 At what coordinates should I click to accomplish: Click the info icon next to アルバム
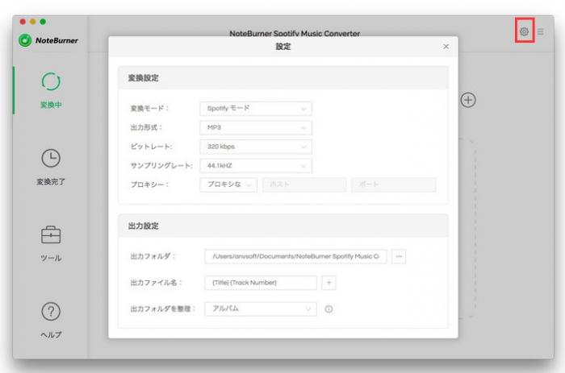(329, 309)
